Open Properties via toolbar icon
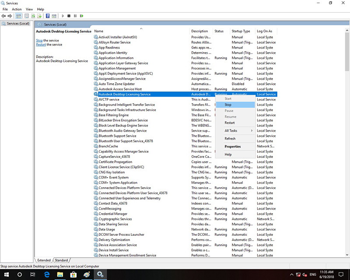Image resolution: width=350 pixels, height=280 pixels. pyautogui.click(x=27, y=16)
